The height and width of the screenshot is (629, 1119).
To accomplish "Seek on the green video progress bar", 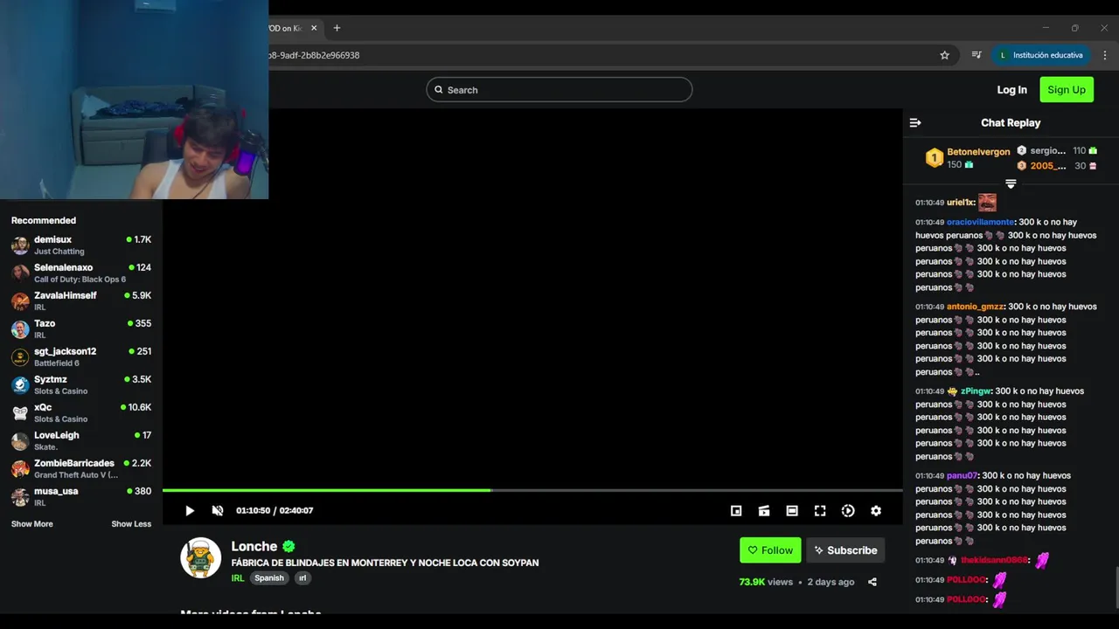I will point(532,490).
